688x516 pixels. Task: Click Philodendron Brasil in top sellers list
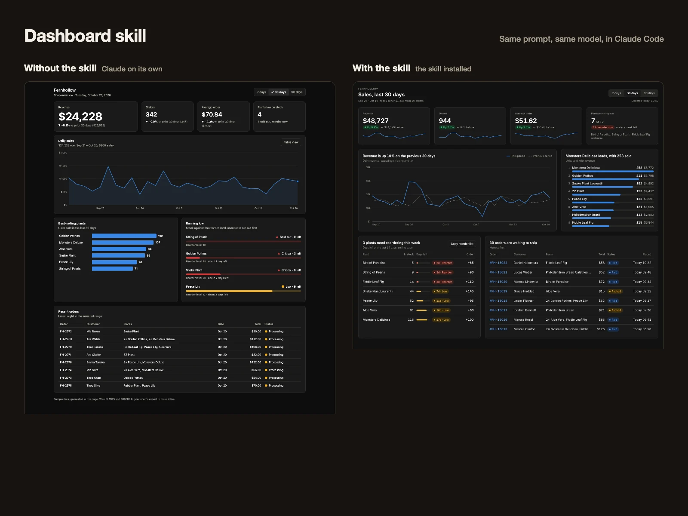586,215
